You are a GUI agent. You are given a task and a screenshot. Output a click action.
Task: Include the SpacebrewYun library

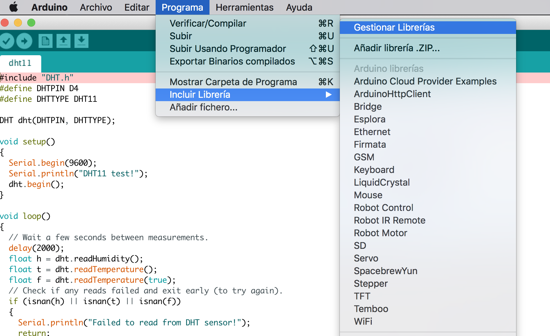(428, 271)
